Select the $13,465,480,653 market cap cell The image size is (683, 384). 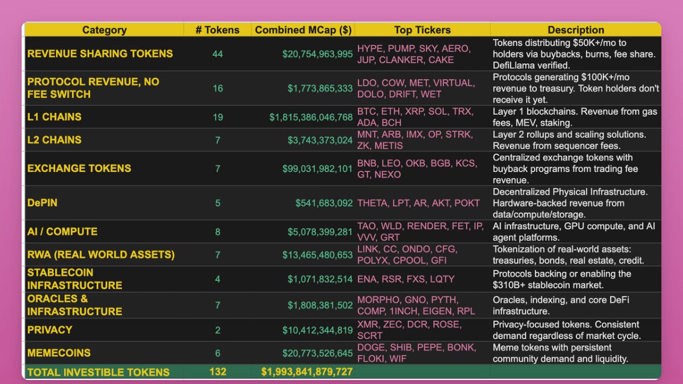[303, 254]
